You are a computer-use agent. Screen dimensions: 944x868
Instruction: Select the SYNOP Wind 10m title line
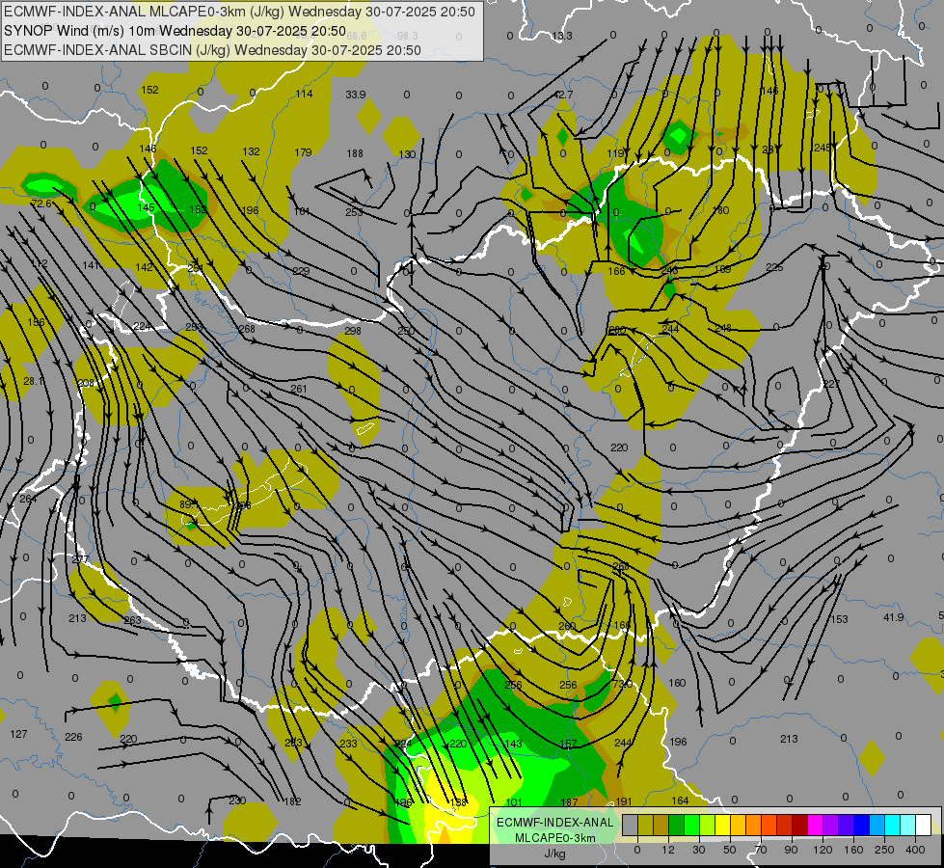[x=175, y=31]
